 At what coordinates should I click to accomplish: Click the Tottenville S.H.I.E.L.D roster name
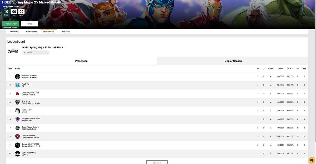pyautogui.click(x=31, y=146)
